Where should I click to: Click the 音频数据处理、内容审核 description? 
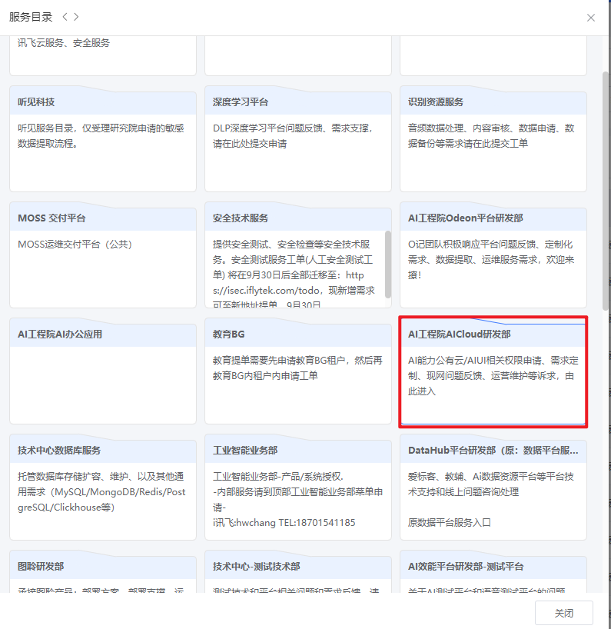[491, 136]
